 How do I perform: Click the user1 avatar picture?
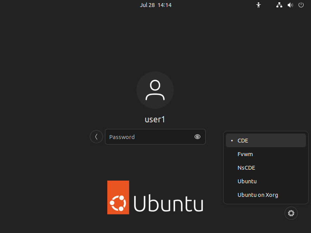pyautogui.click(x=155, y=90)
